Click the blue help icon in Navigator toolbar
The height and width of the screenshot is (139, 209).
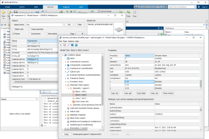(x=72, y=45)
